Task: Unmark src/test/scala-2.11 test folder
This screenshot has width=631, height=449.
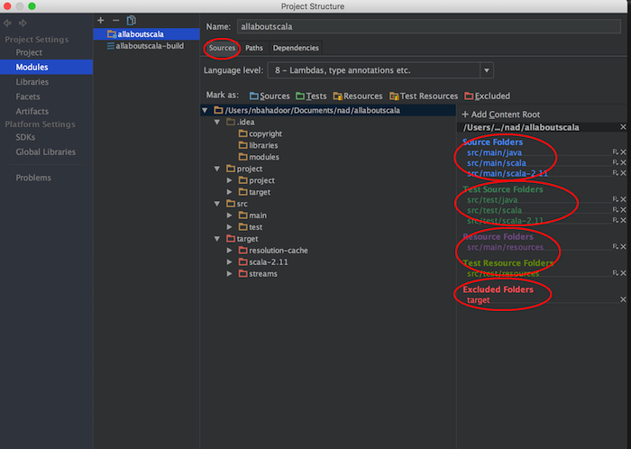Action: pyautogui.click(x=624, y=221)
